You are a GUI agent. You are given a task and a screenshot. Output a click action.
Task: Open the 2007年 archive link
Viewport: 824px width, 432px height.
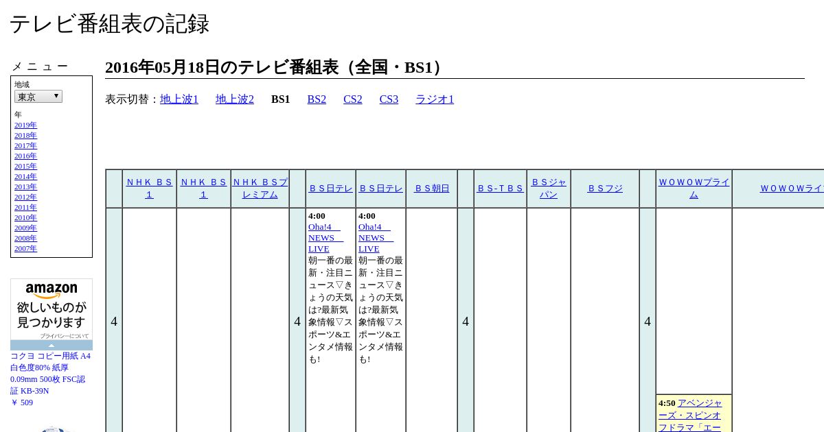pyautogui.click(x=25, y=249)
